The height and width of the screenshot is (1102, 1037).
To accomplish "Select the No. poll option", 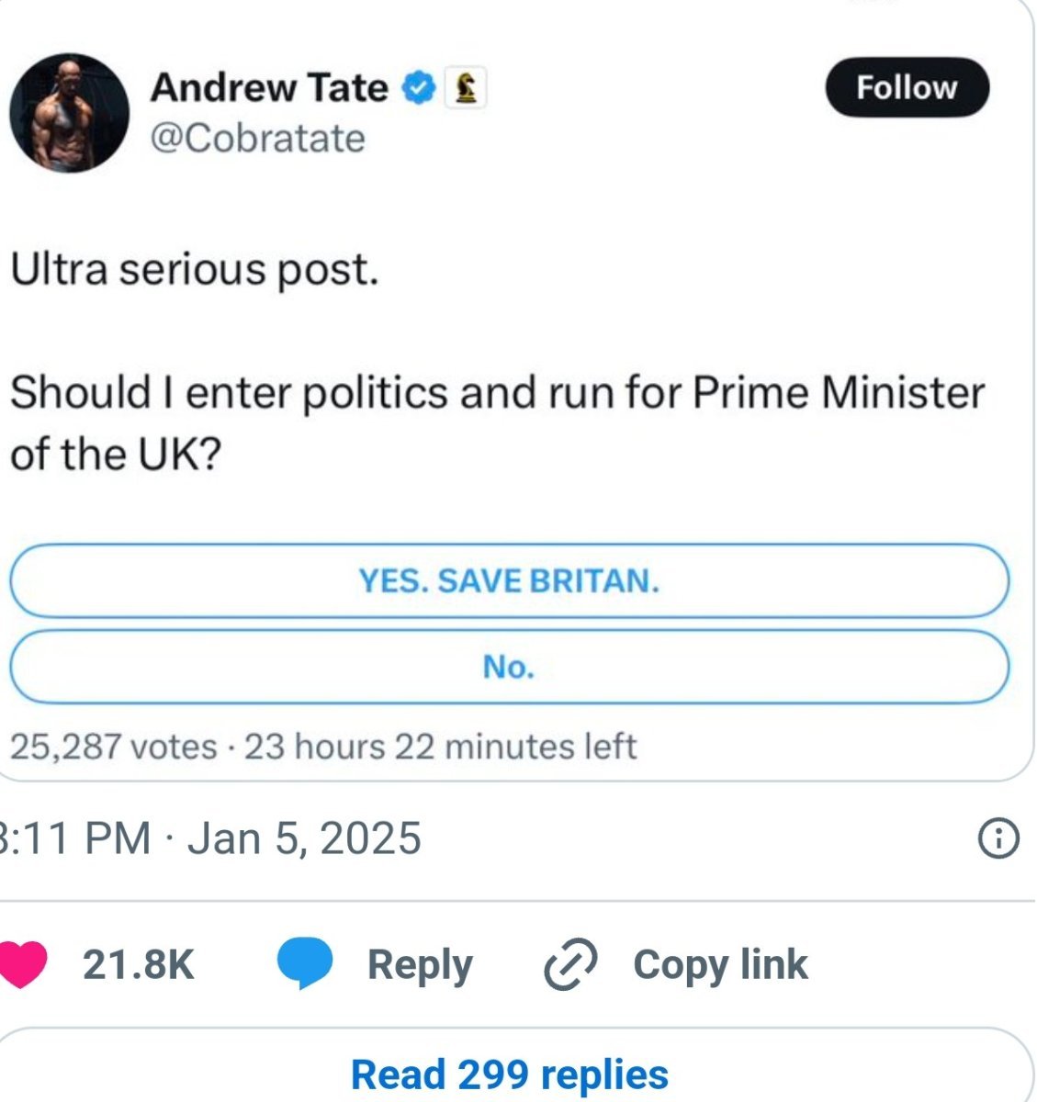I will [509, 667].
